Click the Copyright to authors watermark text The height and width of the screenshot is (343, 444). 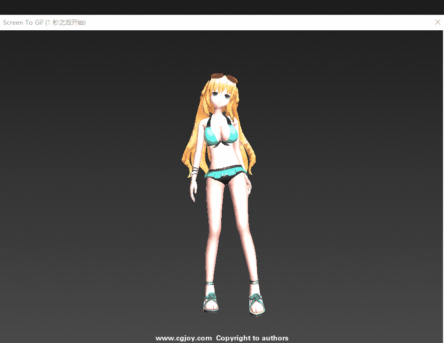[252, 338]
